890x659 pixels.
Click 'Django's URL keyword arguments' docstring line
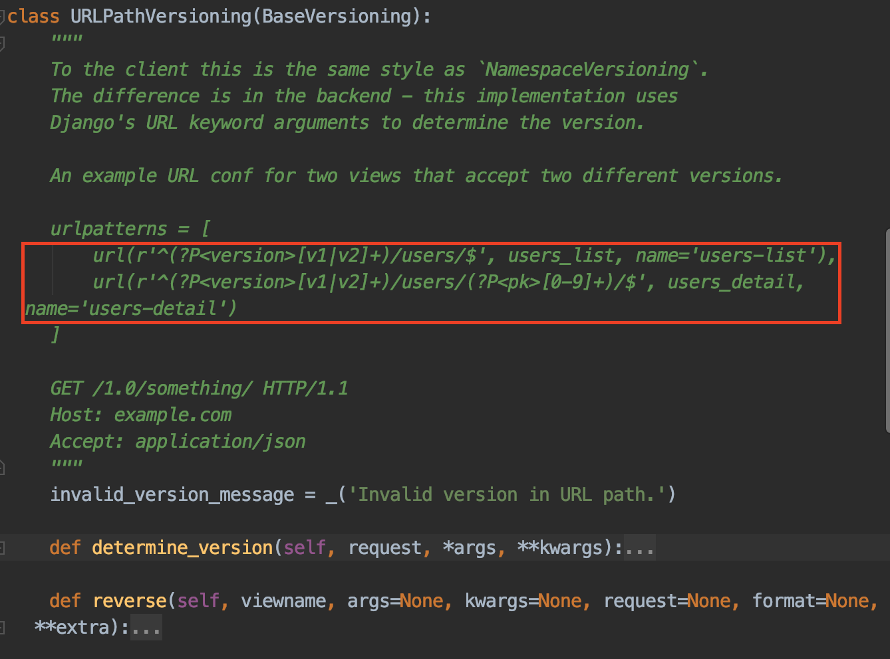(347, 123)
